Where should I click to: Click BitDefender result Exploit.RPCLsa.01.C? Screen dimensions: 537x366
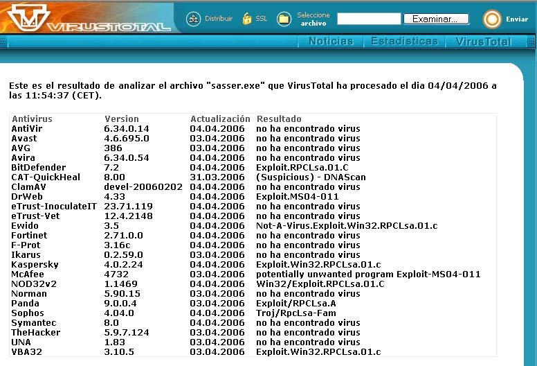click(x=302, y=167)
